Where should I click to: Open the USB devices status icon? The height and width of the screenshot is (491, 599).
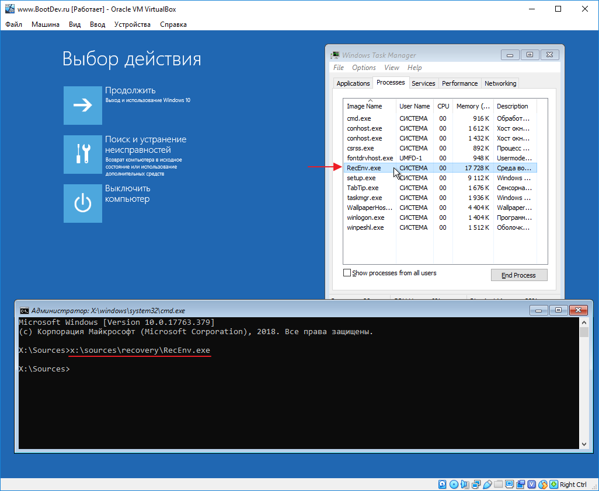click(x=487, y=484)
